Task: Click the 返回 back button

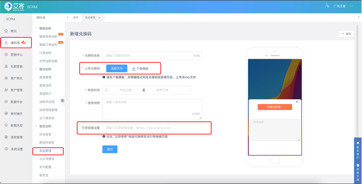Action: 346,34
